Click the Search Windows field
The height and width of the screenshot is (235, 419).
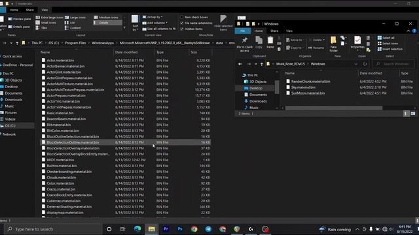(x=393, y=64)
